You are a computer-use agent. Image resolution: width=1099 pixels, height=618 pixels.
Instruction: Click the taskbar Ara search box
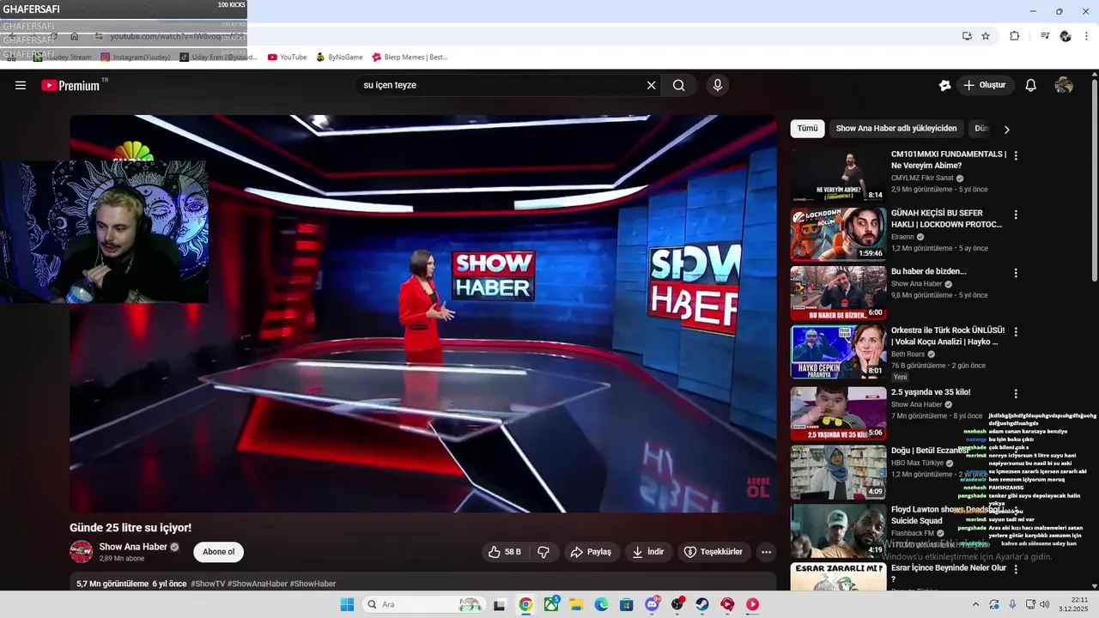click(x=423, y=604)
